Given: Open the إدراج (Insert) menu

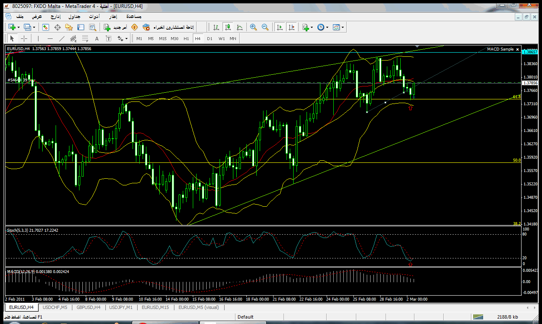Looking at the screenshot, I should coord(55,16).
